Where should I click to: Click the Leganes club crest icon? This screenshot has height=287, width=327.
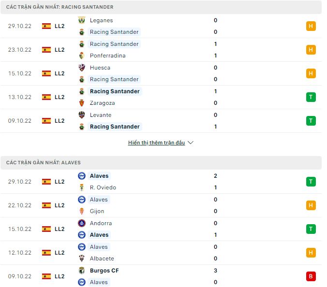pyautogui.click(x=82, y=20)
